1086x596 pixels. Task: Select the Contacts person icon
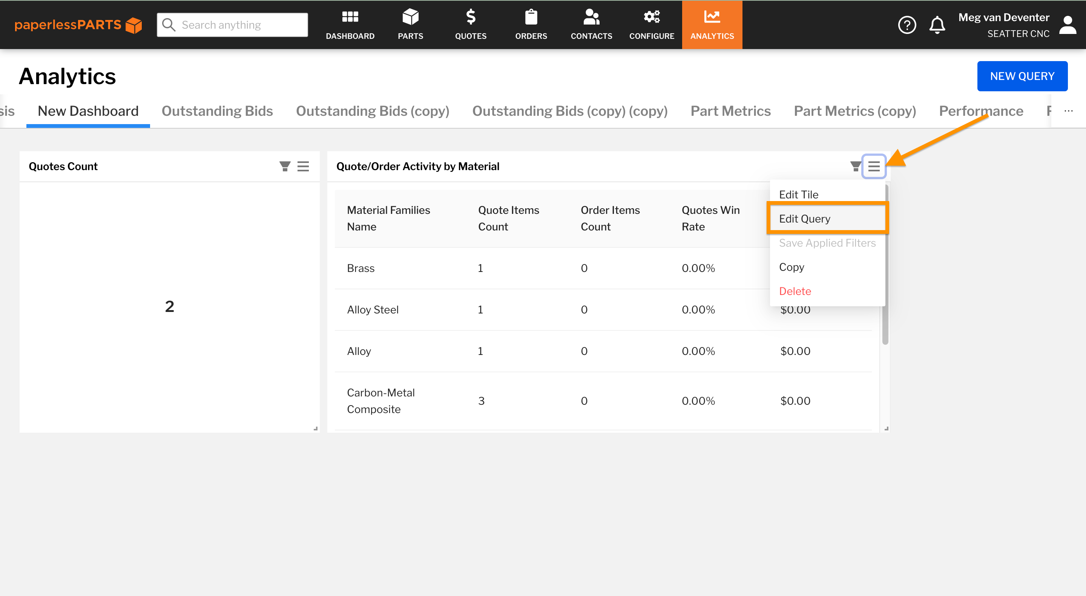pos(591,17)
